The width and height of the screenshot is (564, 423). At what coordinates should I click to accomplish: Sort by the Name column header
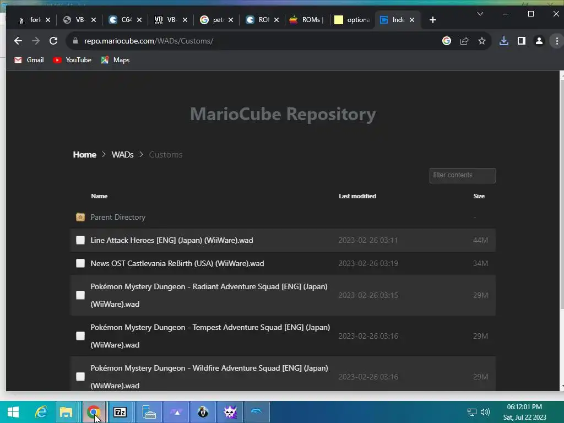point(99,196)
